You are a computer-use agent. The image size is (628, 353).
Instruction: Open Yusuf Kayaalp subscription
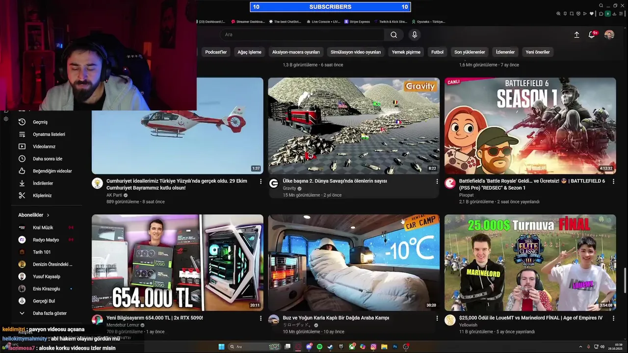point(47,277)
